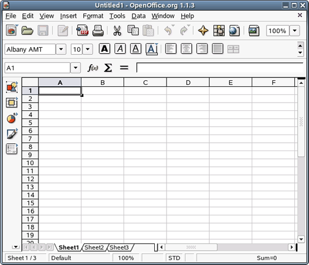The image size is (309, 265).
Task: Open the Data menu
Action: tap(138, 16)
